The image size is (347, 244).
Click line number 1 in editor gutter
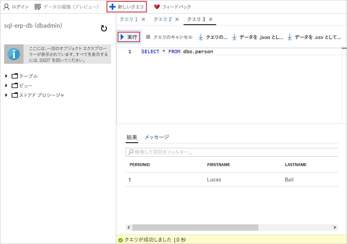pos(130,52)
